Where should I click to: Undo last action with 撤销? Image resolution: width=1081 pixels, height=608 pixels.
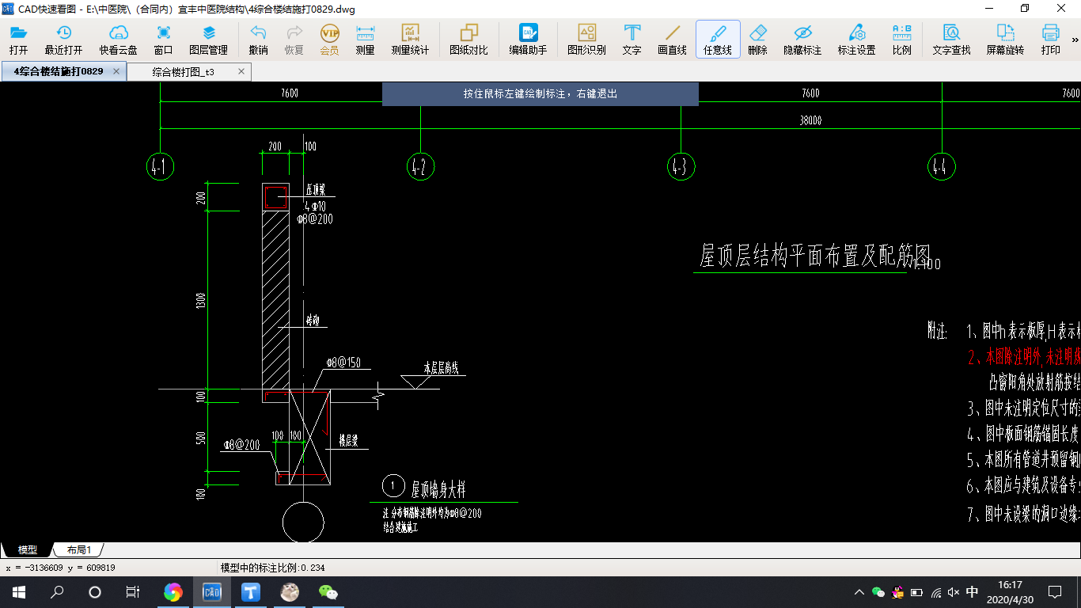click(x=258, y=40)
